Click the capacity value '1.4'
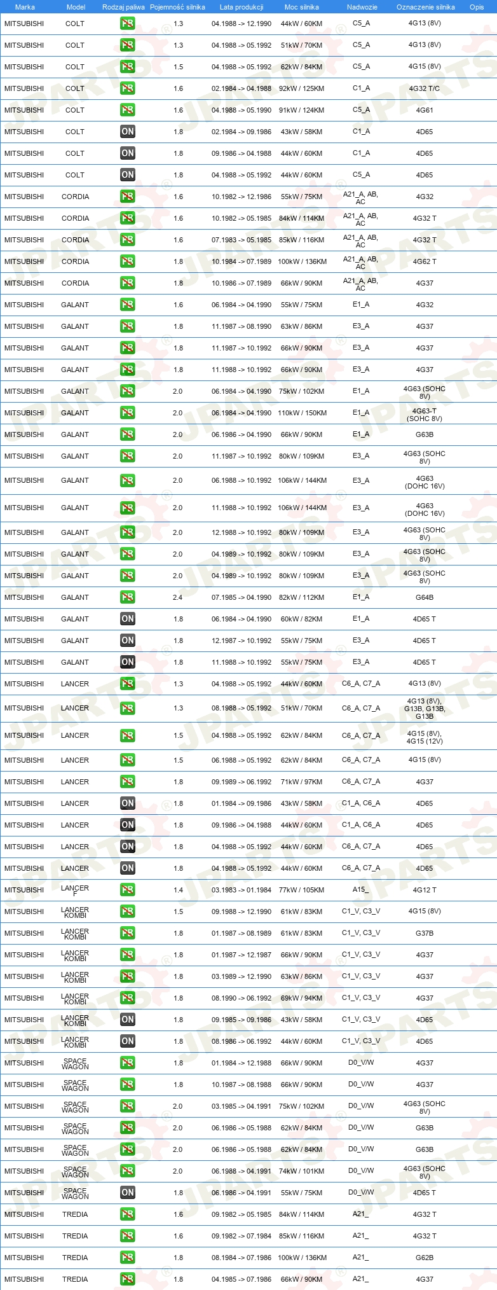This screenshot has width=497, height=1290. point(178,890)
